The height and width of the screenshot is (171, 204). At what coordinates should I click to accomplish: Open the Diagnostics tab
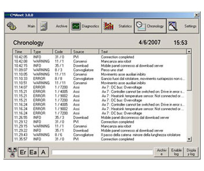coord(85,26)
